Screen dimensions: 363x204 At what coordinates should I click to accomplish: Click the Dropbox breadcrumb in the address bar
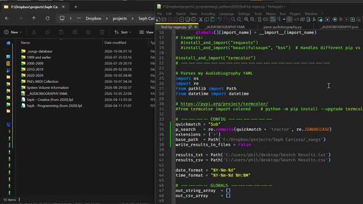click(x=93, y=18)
